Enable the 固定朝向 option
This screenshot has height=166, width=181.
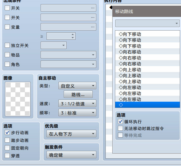click(x=7, y=148)
